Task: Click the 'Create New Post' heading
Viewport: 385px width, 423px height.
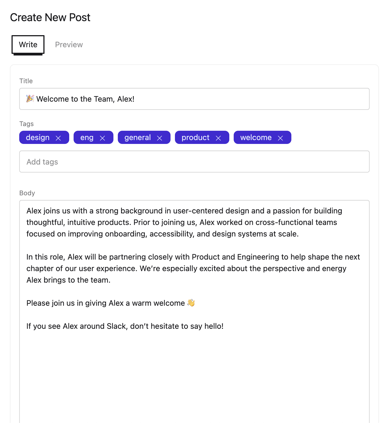Action: click(50, 18)
